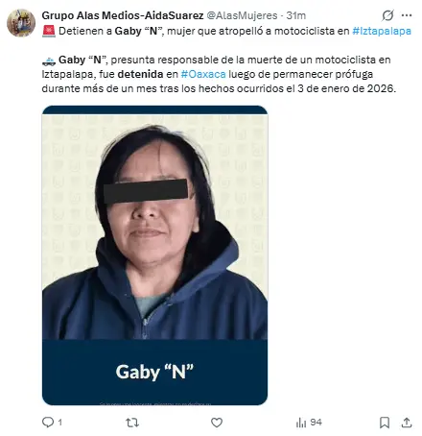Like the post with heart icon
Image resolution: width=422 pixels, height=436 pixels.
(217, 423)
